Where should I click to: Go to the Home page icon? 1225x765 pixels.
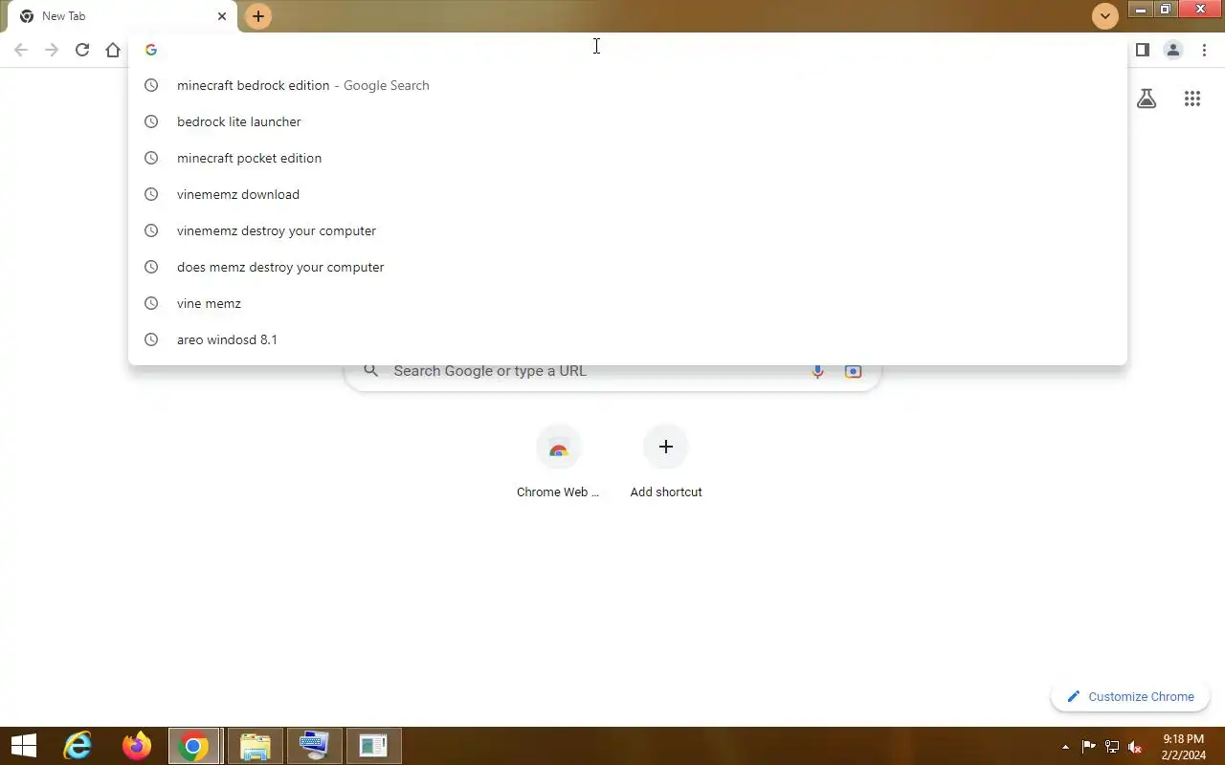click(113, 50)
